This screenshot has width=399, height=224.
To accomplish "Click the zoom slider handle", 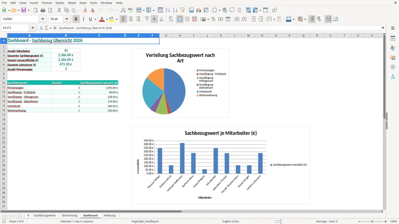I will click(372, 221).
